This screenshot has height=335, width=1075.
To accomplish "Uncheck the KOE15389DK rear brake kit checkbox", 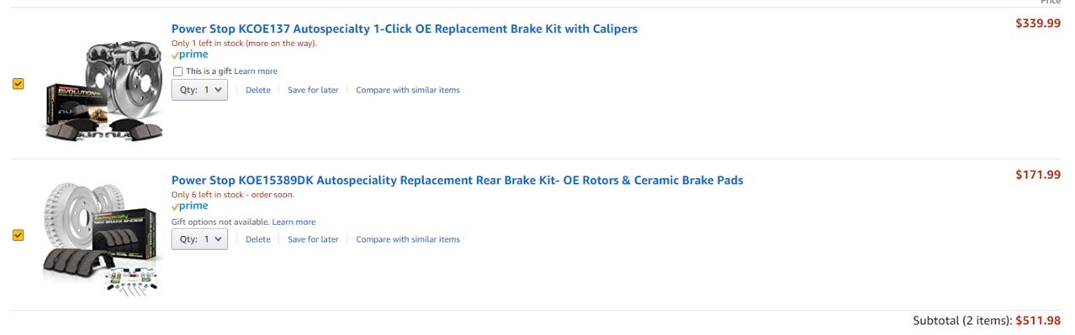I will click(19, 235).
